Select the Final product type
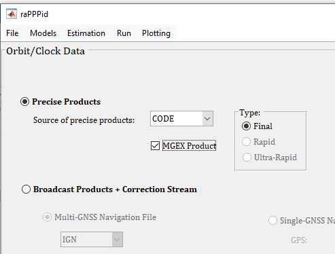The image size is (335, 254). click(x=246, y=126)
